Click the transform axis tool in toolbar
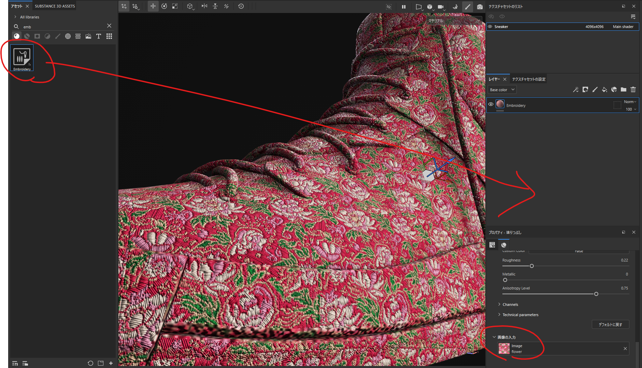The width and height of the screenshot is (642, 368). [124, 6]
